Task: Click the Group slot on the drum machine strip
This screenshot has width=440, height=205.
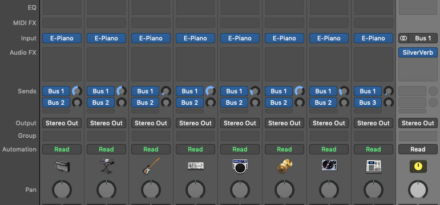Action: pos(196,136)
